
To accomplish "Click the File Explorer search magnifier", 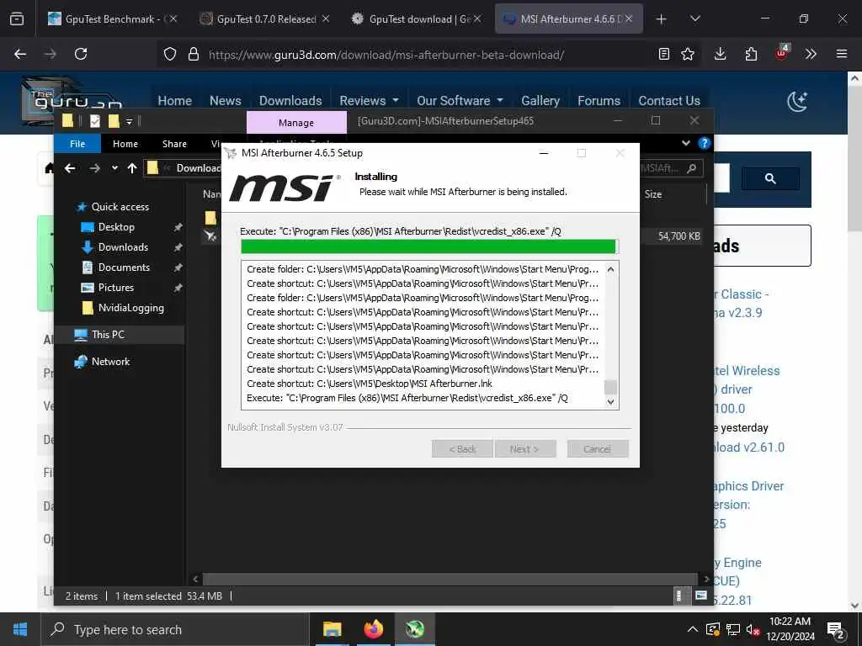I will tap(692, 168).
